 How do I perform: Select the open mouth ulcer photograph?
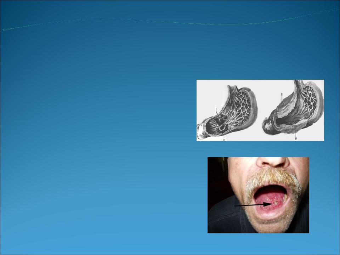pyautogui.click(x=258, y=195)
